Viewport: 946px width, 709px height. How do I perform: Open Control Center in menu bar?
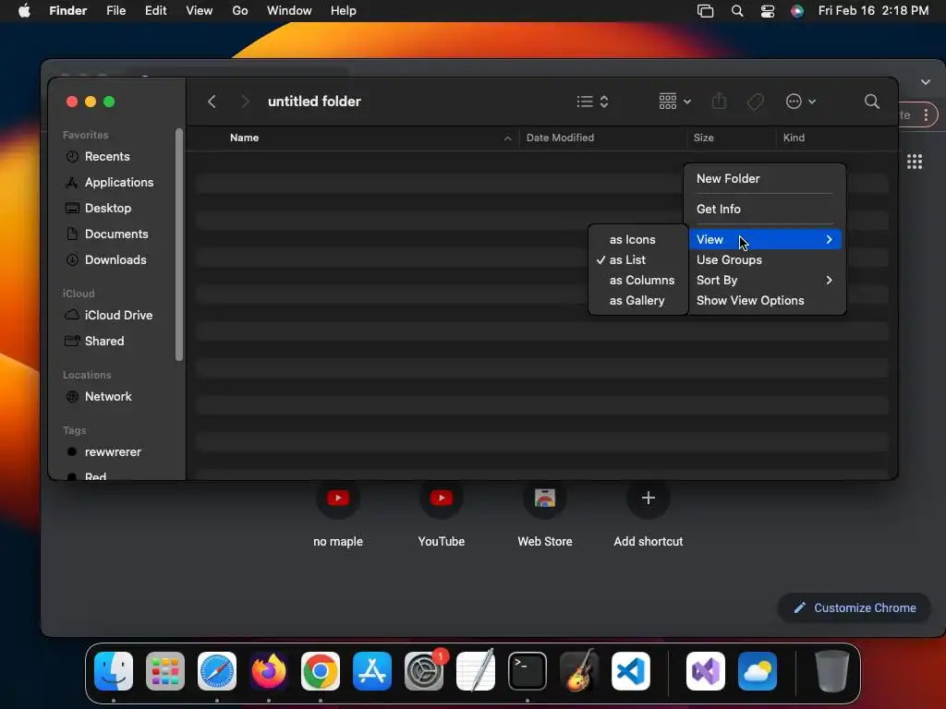[x=767, y=11]
